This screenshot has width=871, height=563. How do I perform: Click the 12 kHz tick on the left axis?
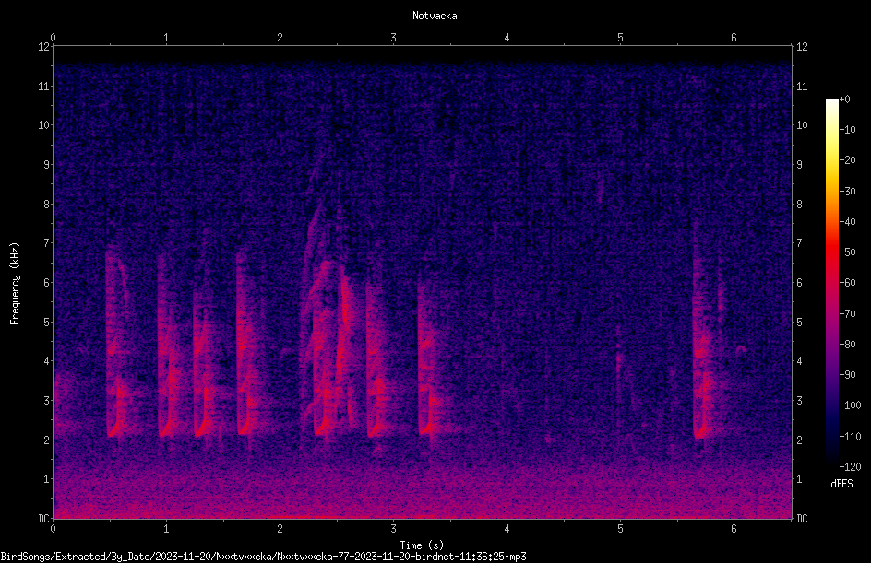pyautogui.click(x=43, y=47)
